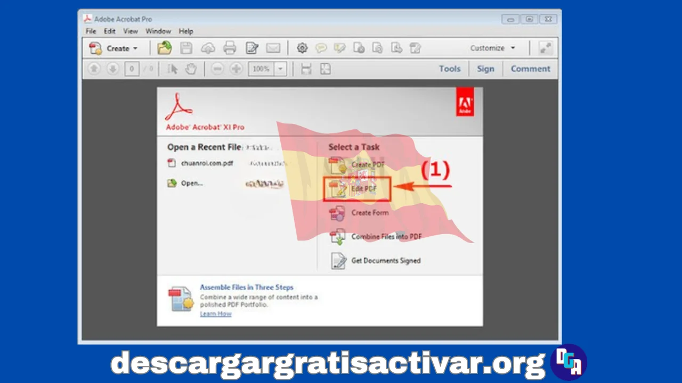Open the Comment pane
Screen dimensions: 682x383
(530, 69)
